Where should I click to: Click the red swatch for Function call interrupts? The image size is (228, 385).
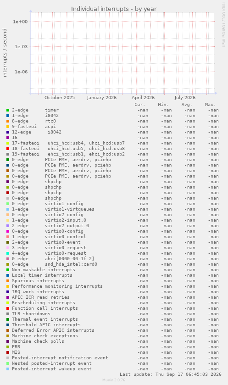[x=8, y=308]
